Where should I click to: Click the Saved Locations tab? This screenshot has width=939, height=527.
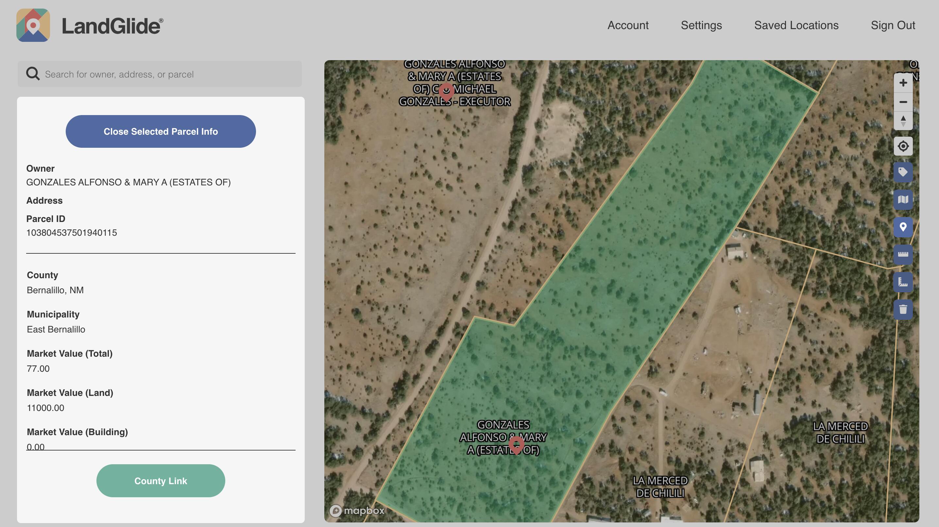796,25
